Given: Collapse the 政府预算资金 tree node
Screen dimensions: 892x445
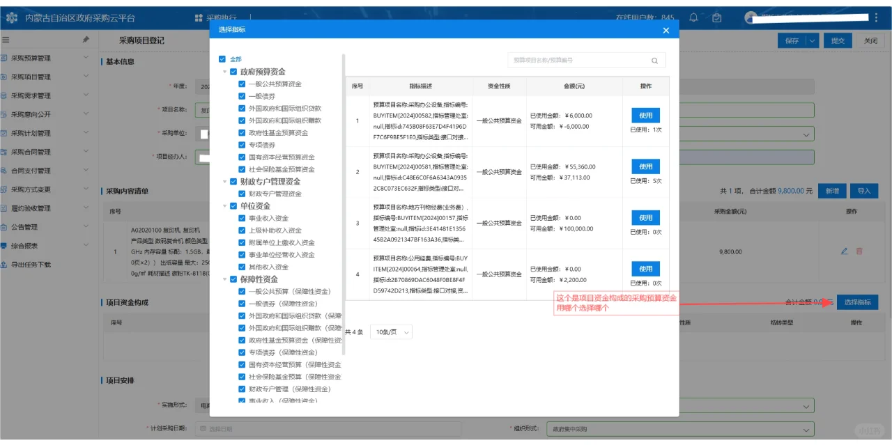Looking at the screenshot, I should click(x=224, y=72).
